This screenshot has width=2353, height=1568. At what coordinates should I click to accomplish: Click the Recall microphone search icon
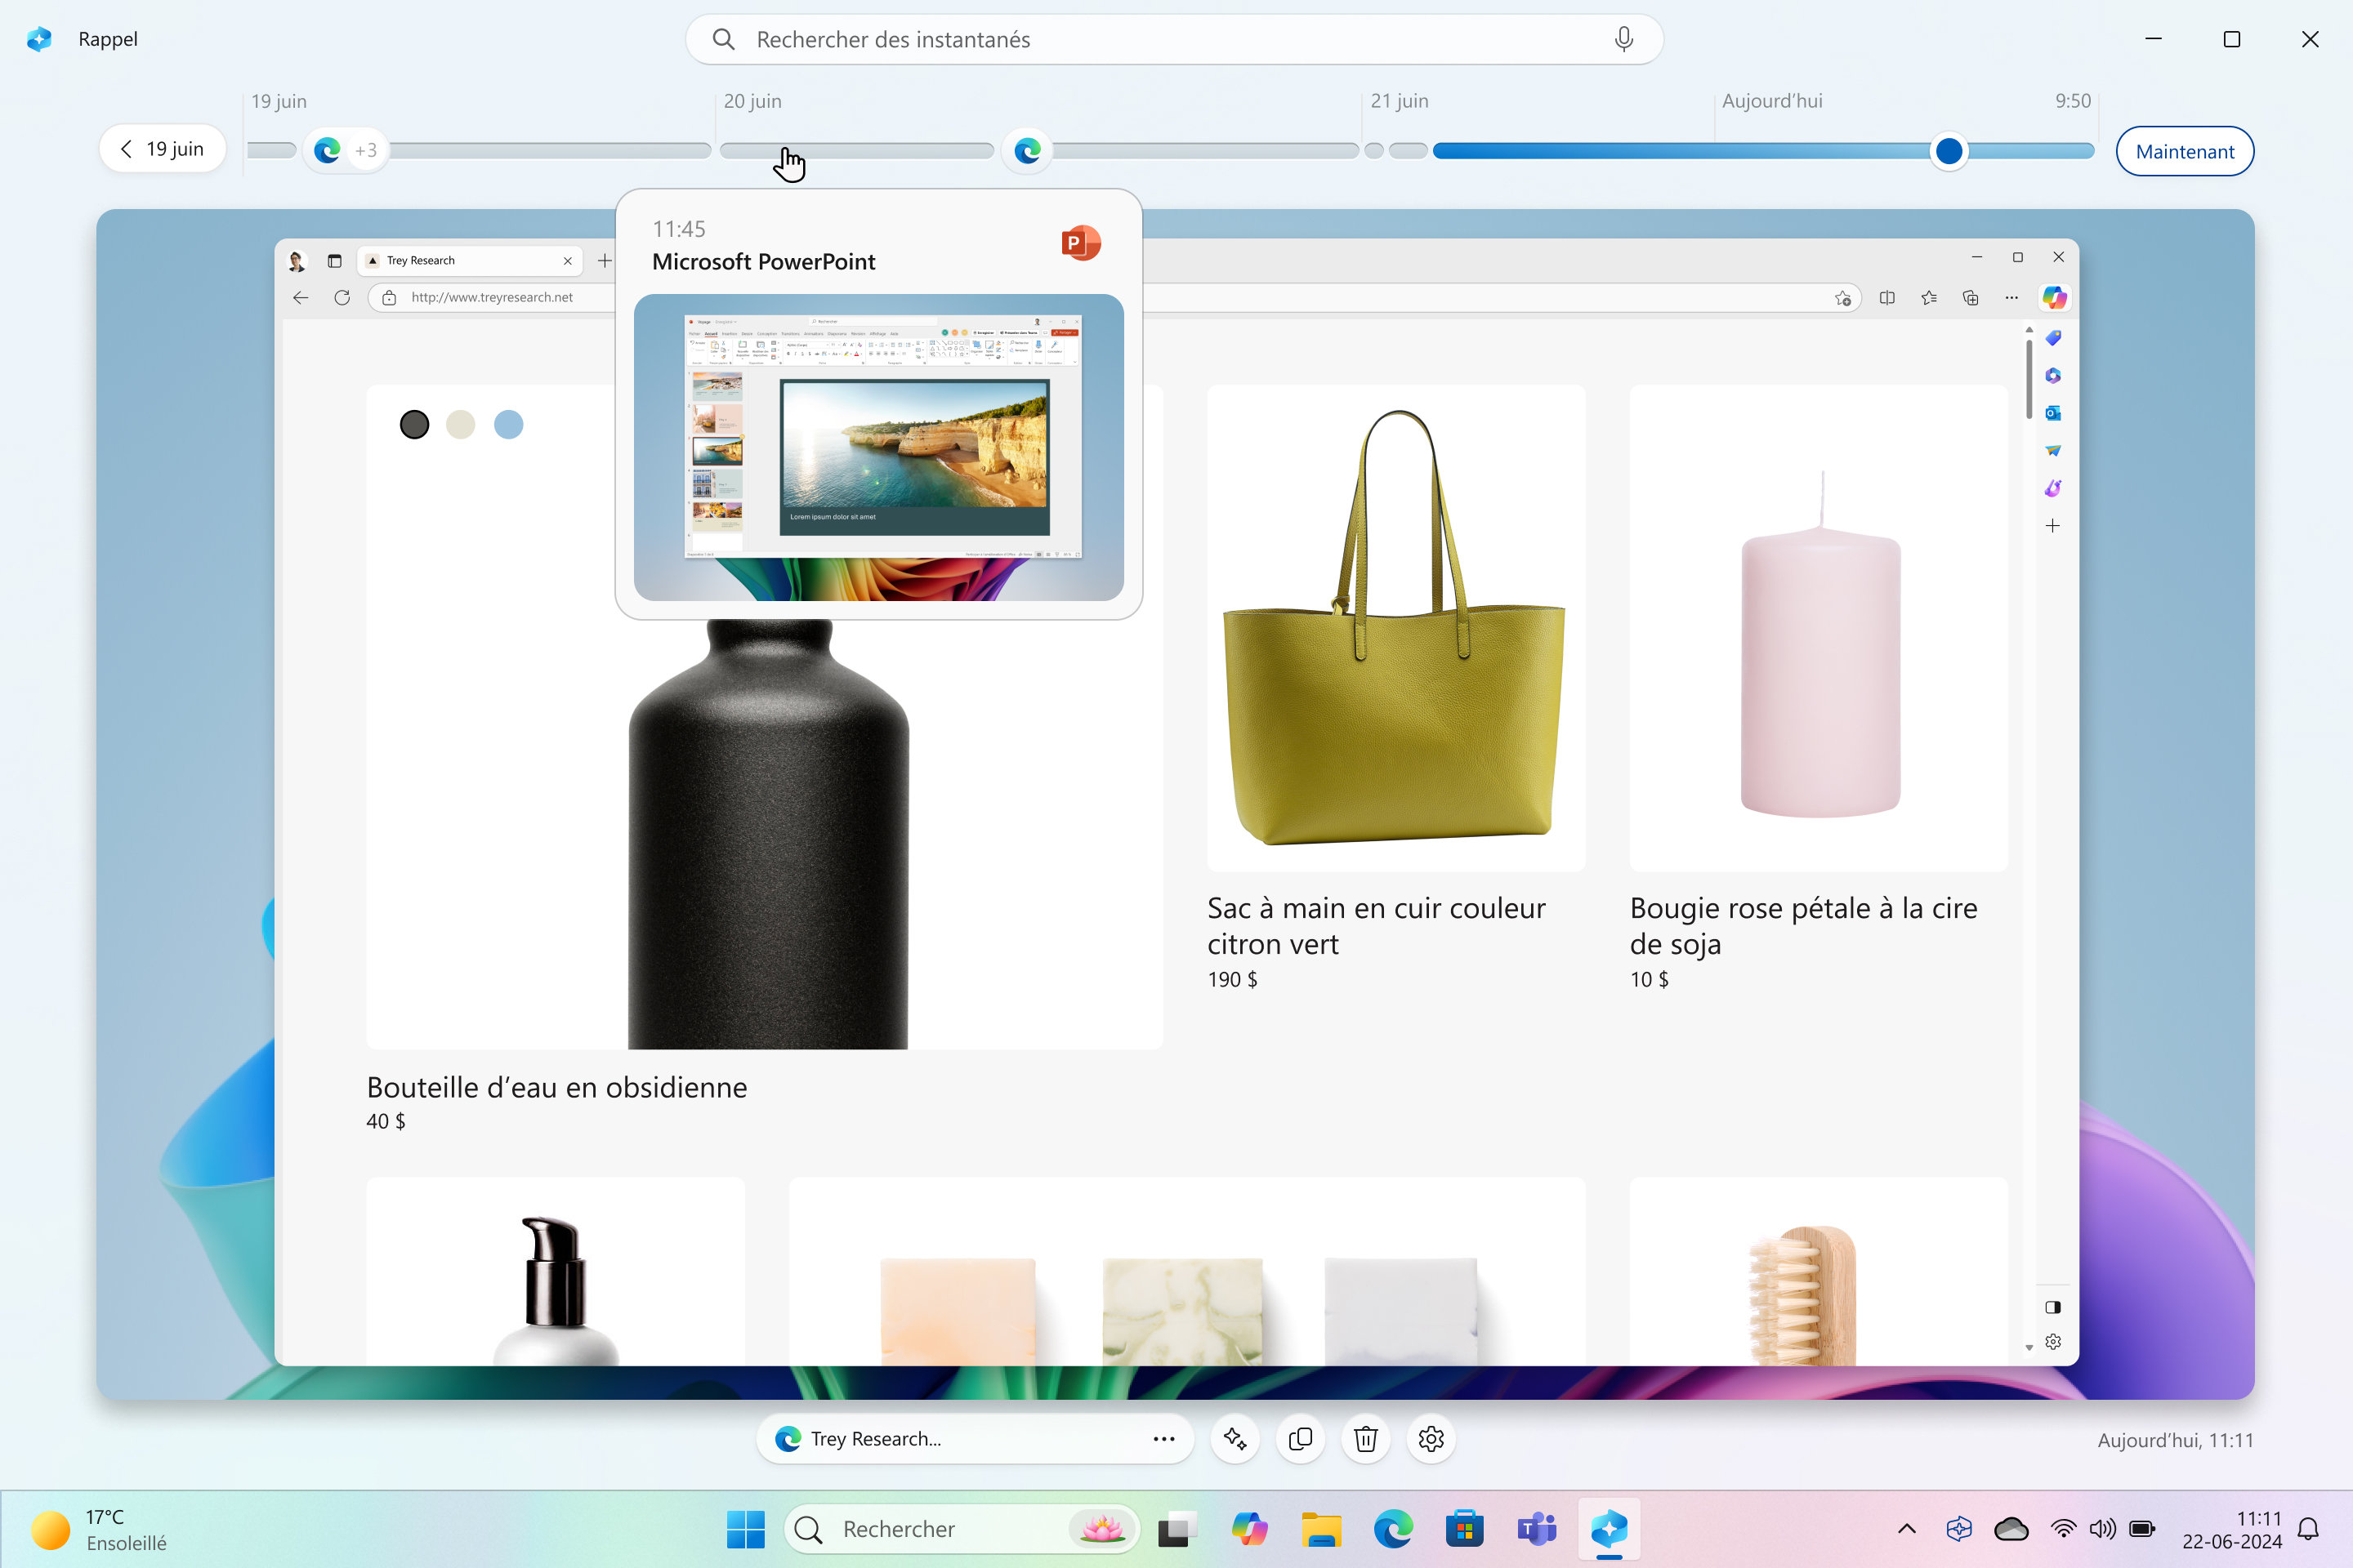[x=1625, y=38]
